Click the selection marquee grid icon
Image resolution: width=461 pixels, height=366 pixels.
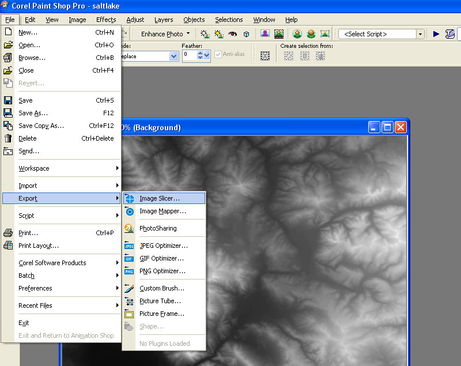point(265,56)
